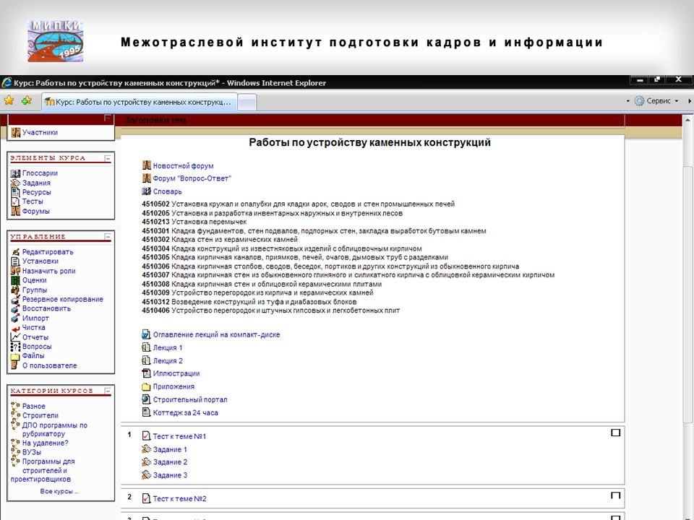The height and width of the screenshot is (520, 694).
Task: Click the МИПКИ 1995 logo
Action: (56, 41)
